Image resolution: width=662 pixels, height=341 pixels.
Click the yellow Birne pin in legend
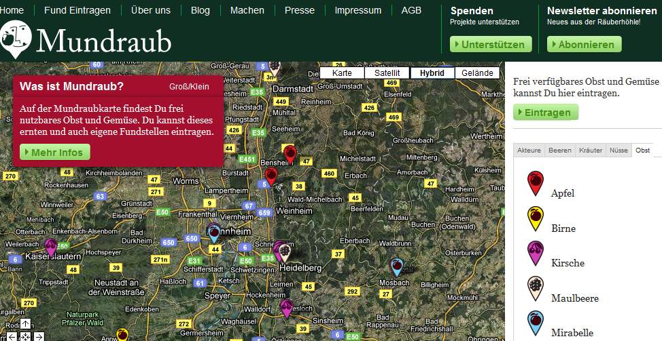[x=536, y=217]
